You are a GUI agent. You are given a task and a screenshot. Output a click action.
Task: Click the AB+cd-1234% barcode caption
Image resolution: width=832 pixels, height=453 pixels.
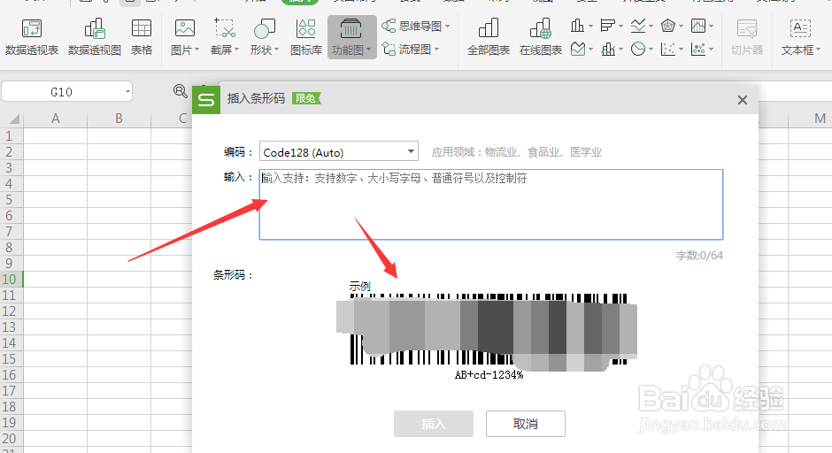point(489,374)
